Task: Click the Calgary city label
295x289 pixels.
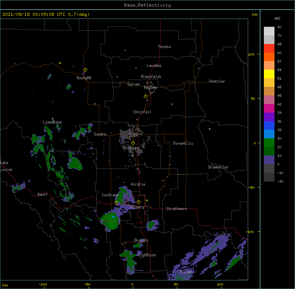Action: coord(137,207)
